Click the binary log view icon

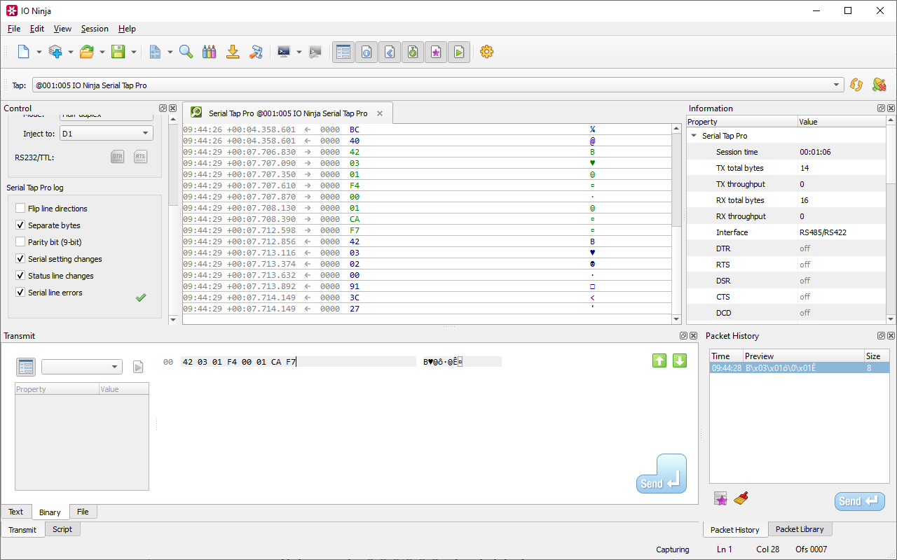click(x=156, y=52)
